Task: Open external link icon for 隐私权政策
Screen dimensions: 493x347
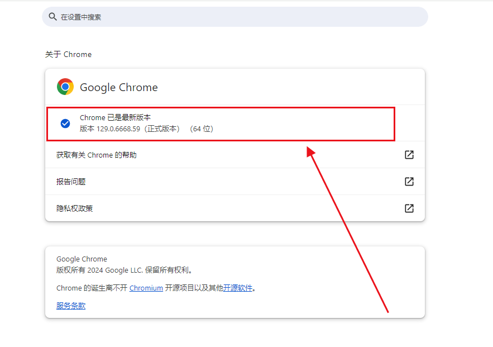Action: point(409,208)
